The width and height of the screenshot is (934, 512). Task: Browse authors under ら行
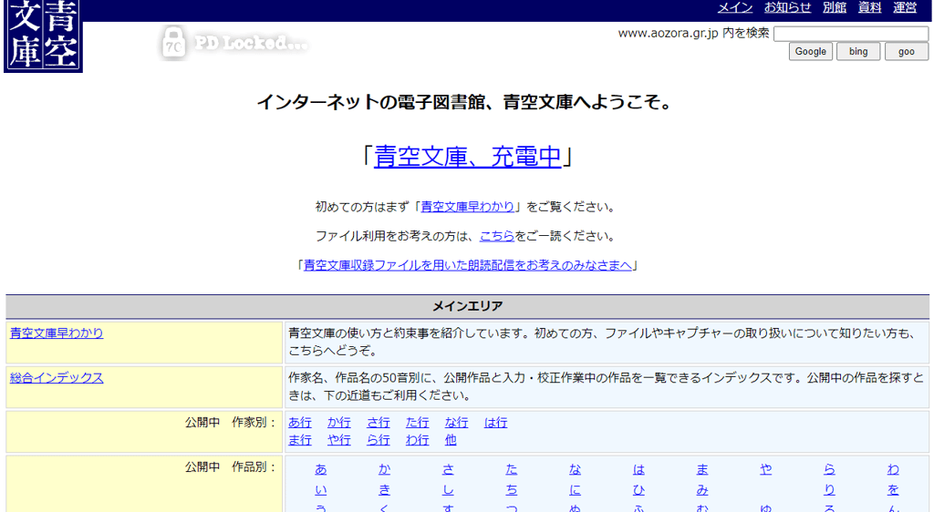click(x=379, y=440)
